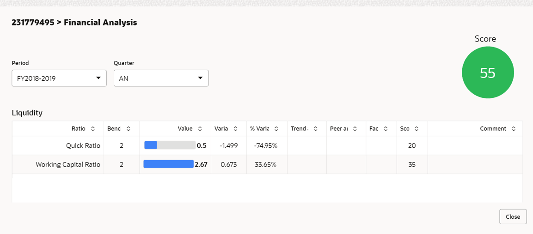Click the 2.67 value label
This screenshot has height=234, width=533.
click(x=201, y=165)
